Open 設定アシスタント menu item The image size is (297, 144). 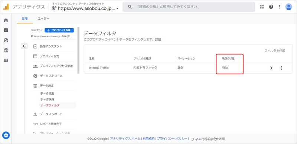point(54,46)
